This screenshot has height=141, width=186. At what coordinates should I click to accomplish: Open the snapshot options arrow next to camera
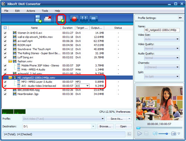[x=179, y=134]
